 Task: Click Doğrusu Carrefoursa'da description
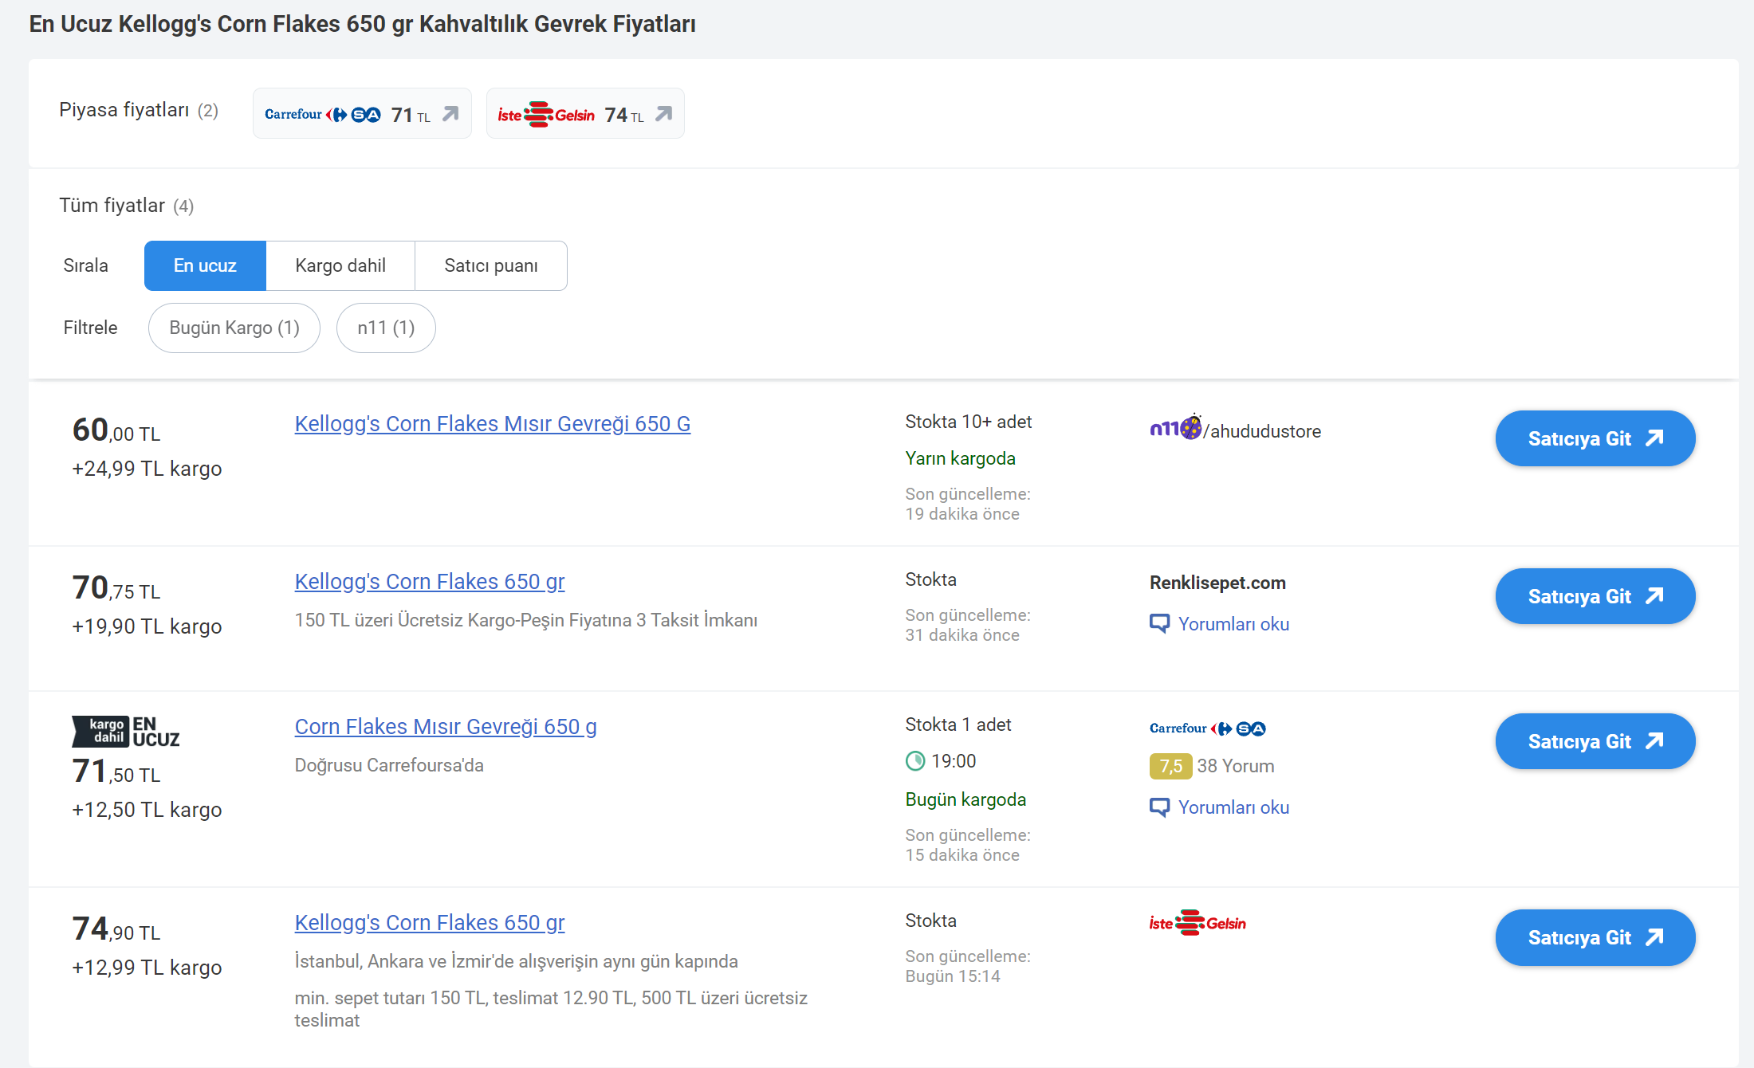click(389, 765)
